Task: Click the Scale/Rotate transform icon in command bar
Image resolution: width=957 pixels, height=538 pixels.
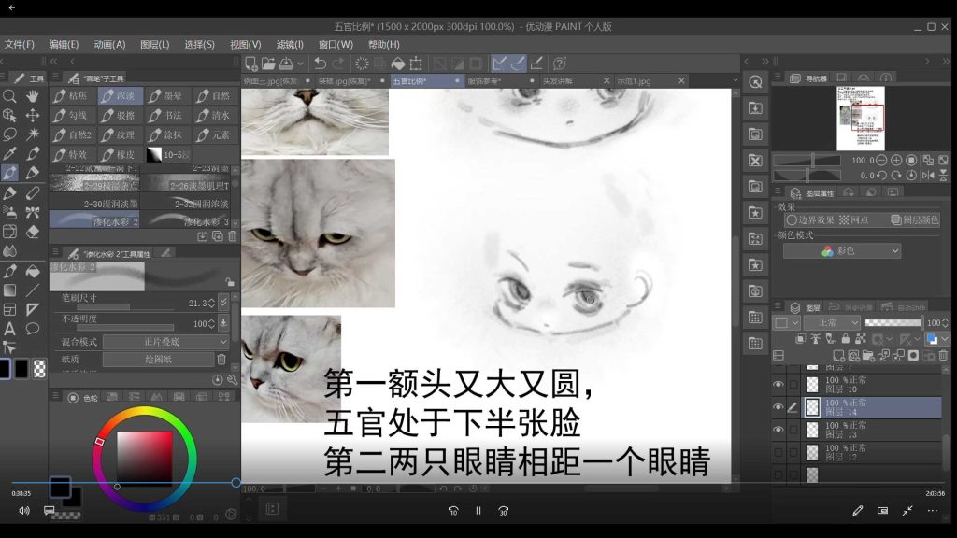Action: point(416,64)
